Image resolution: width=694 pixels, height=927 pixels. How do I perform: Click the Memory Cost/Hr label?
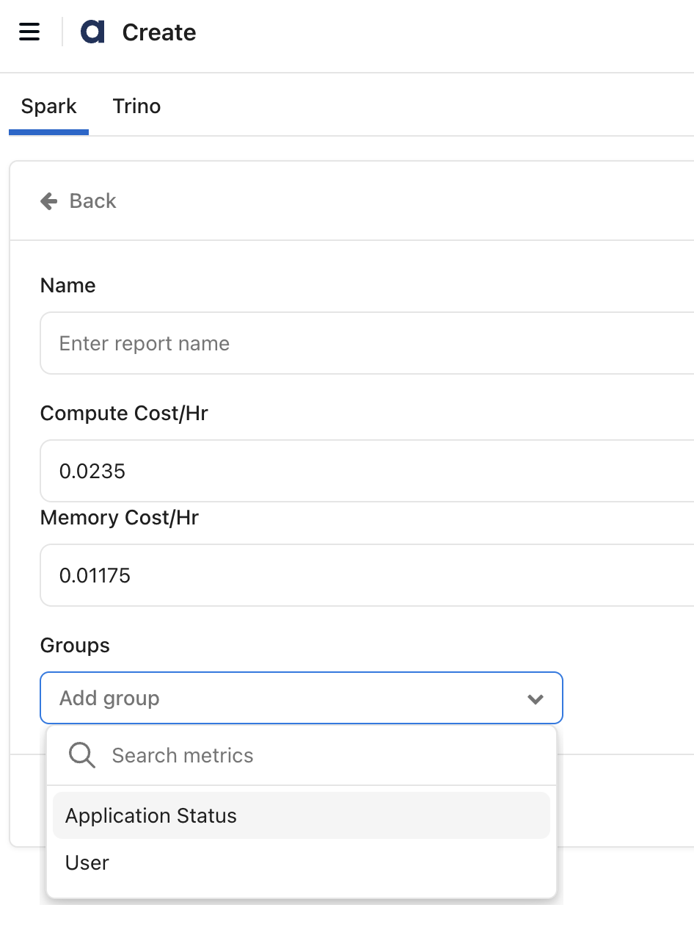pos(120,518)
